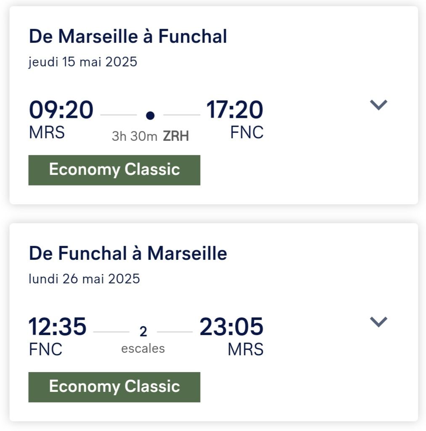
Task: Click the 23:05 arrival time
Action: pos(231,327)
